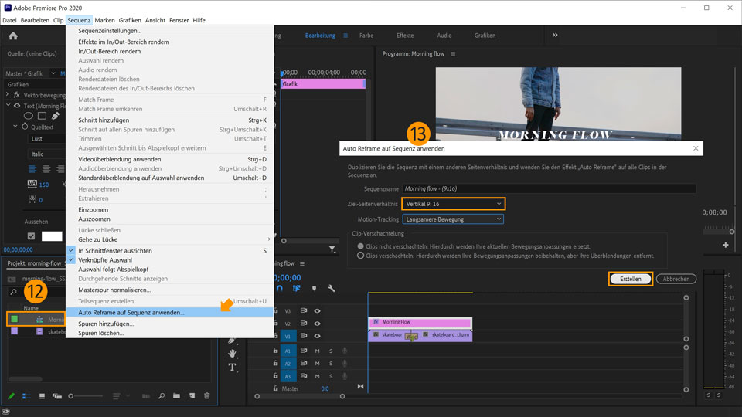
Task: Select the Pen mask tool under Text
Action: [56, 116]
